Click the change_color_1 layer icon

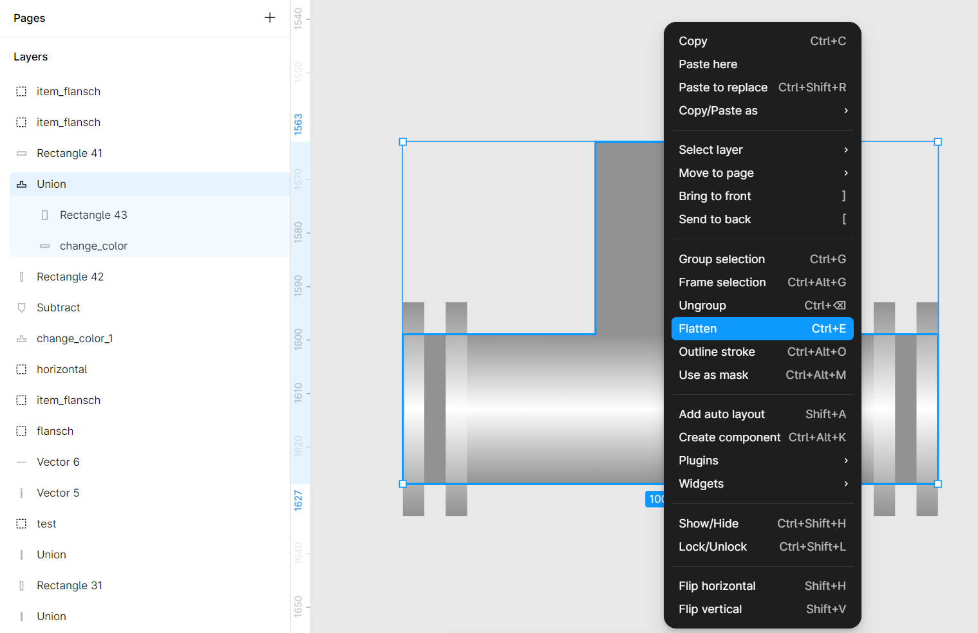(x=22, y=338)
